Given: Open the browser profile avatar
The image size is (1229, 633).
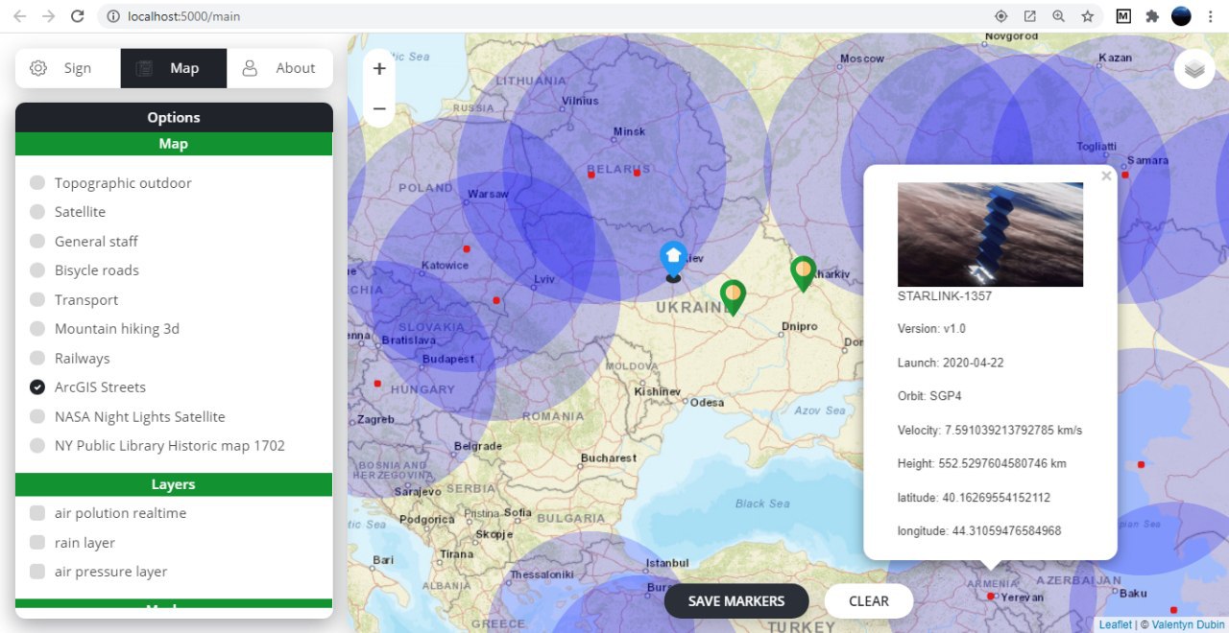Looking at the screenshot, I should 1181,16.
